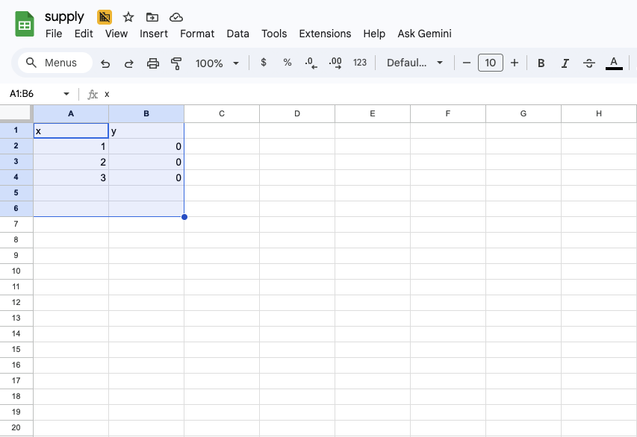Star the supply document
This screenshot has height=437, width=637.
[128, 17]
